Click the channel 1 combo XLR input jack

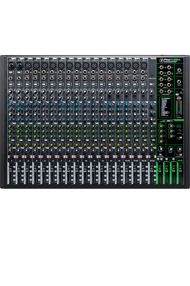point(11,65)
